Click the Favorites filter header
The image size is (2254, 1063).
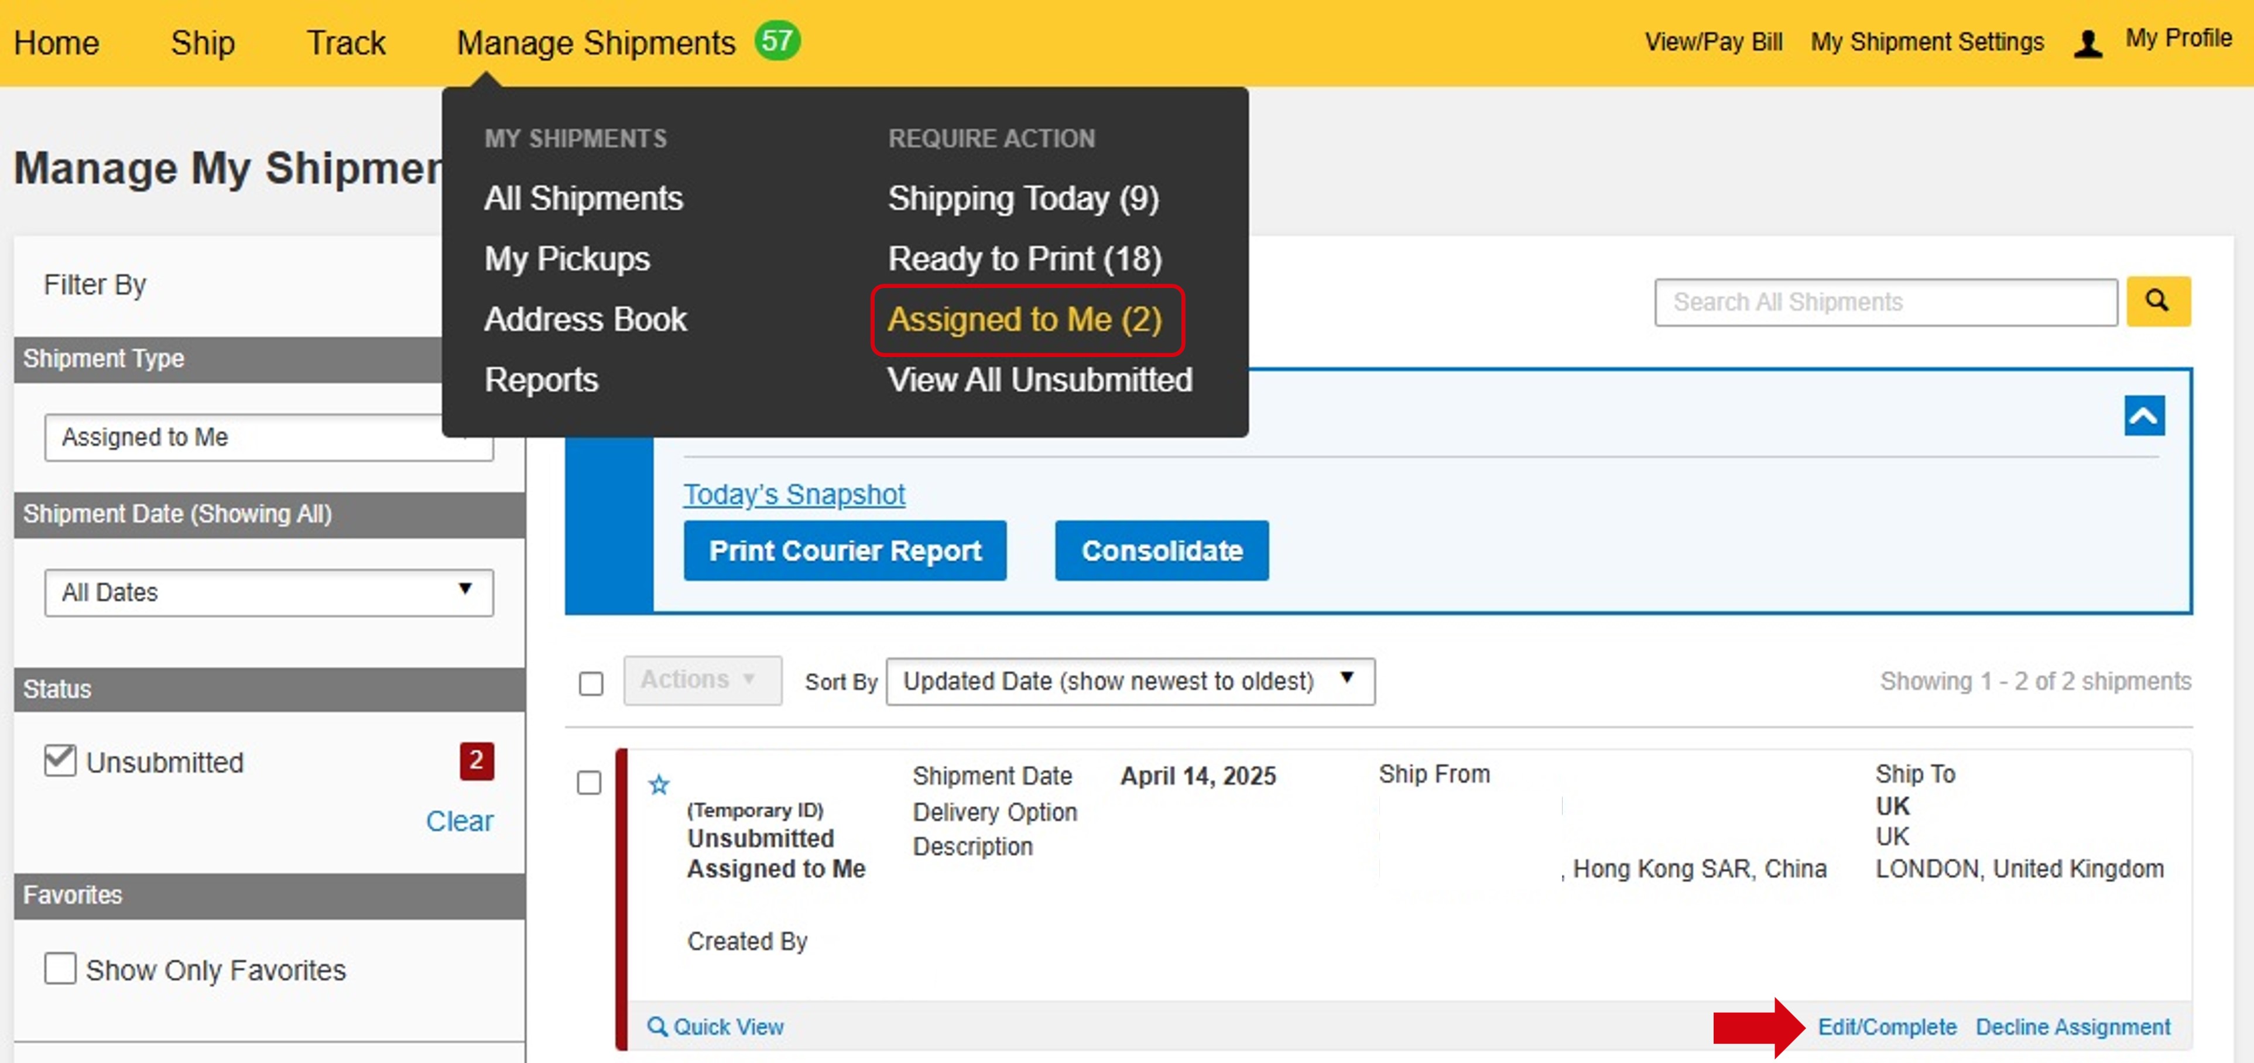(x=269, y=895)
